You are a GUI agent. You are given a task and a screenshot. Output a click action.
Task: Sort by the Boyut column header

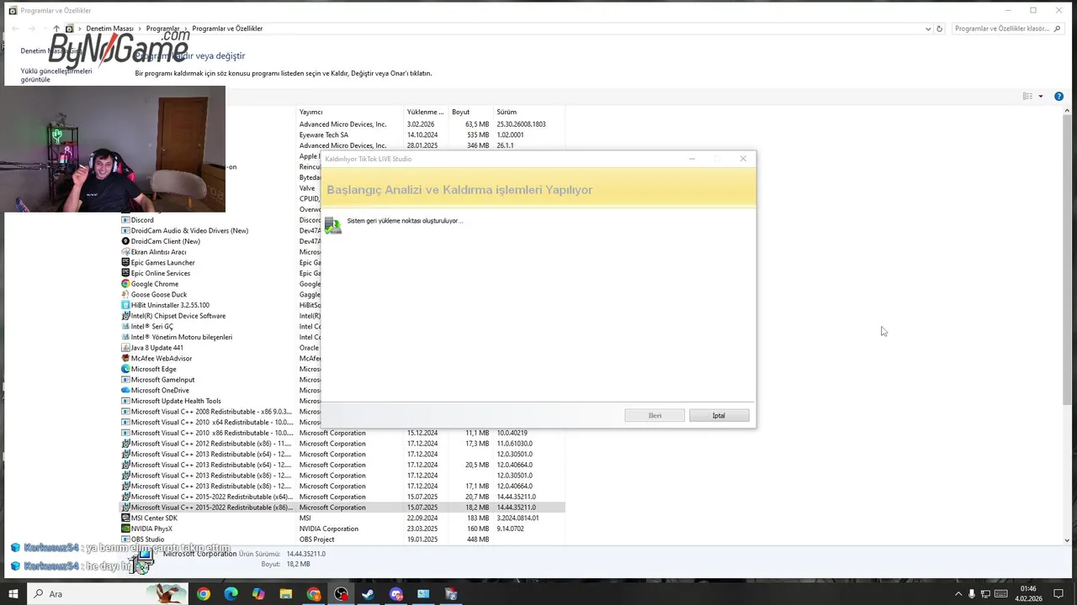(x=471, y=112)
